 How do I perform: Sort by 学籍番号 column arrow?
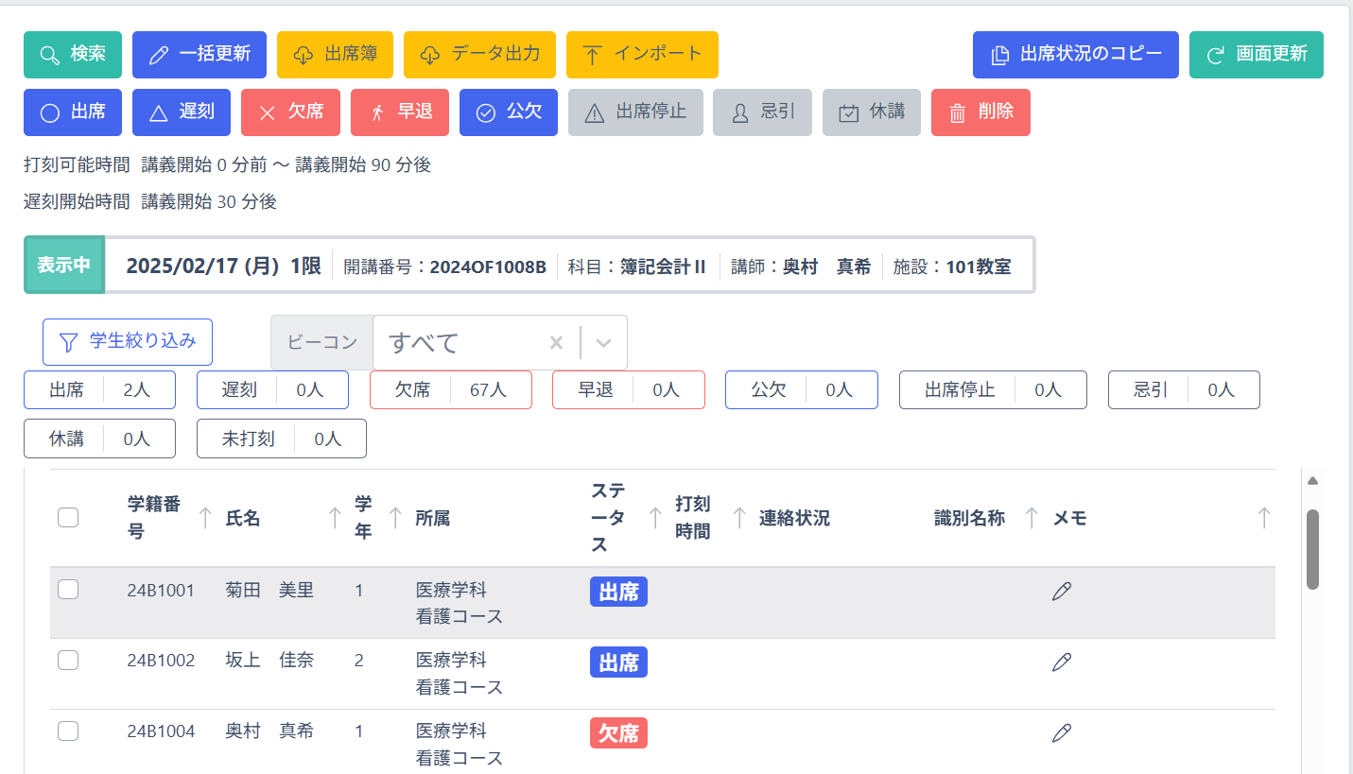tap(205, 518)
